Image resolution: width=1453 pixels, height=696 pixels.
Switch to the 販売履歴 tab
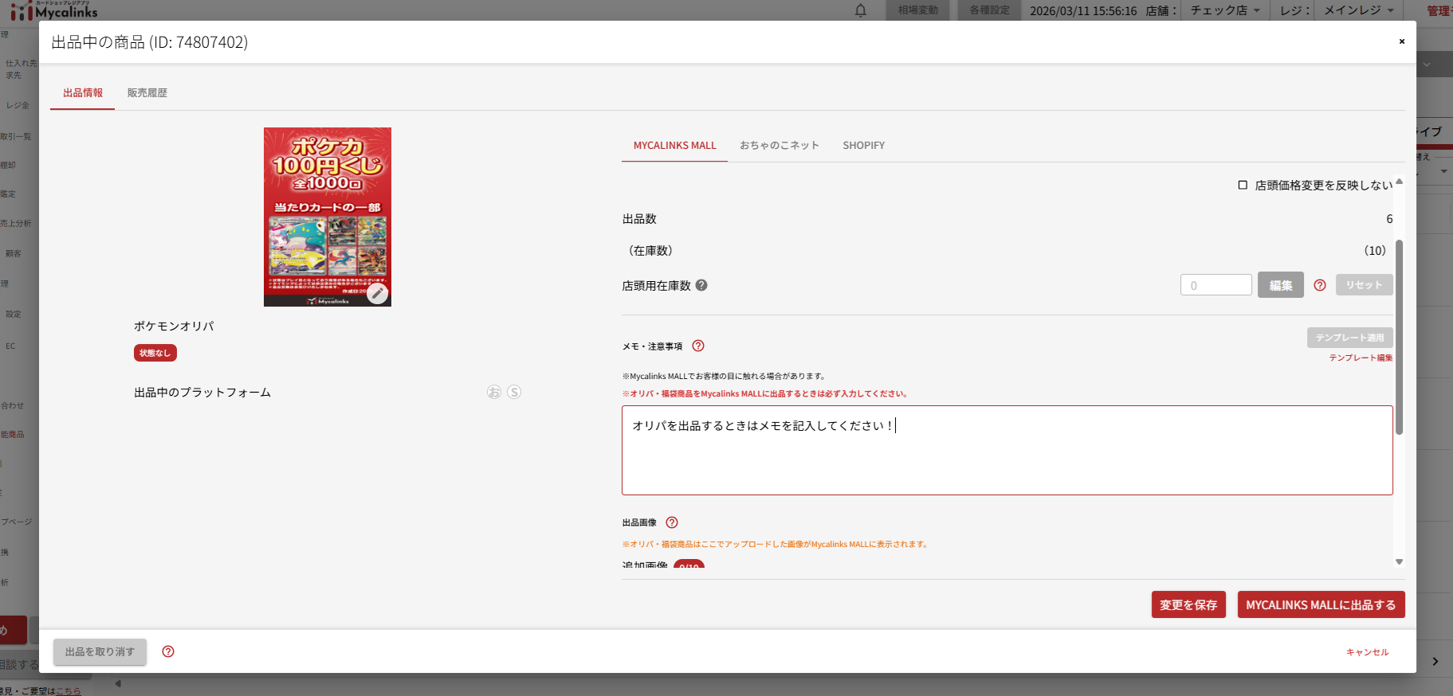click(x=147, y=93)
